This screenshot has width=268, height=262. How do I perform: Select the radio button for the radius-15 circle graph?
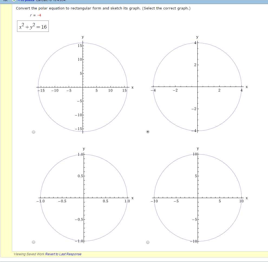pos(33,132)
